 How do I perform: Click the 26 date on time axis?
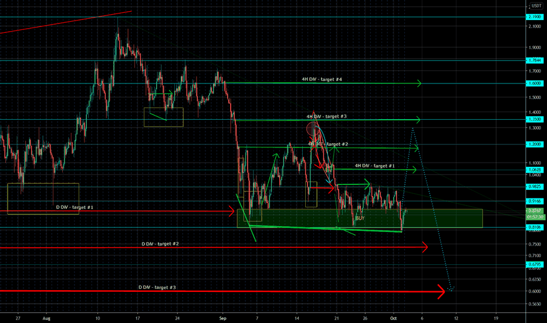coord(365,318)
